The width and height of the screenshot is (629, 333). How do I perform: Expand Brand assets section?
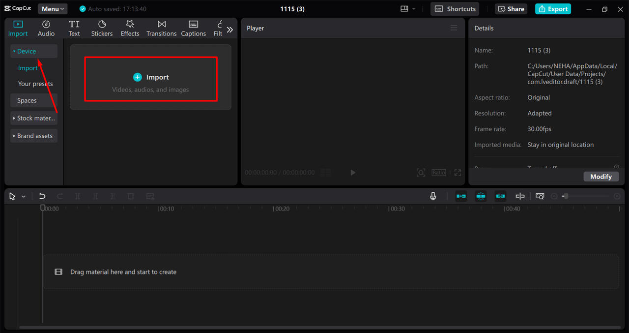point(34,136)
